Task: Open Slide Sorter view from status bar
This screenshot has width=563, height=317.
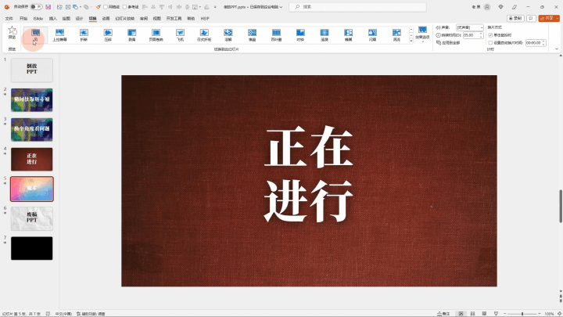Action: pos(472,313)
